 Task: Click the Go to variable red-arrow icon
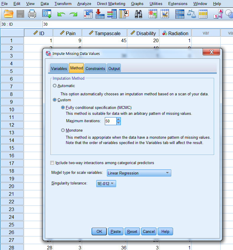click(100, 14)
